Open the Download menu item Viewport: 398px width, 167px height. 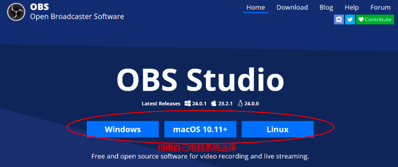292,7
